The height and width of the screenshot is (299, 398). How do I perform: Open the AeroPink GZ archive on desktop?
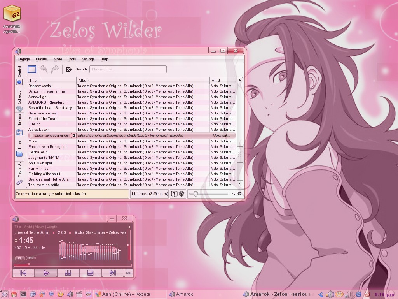tap(12, 19)
